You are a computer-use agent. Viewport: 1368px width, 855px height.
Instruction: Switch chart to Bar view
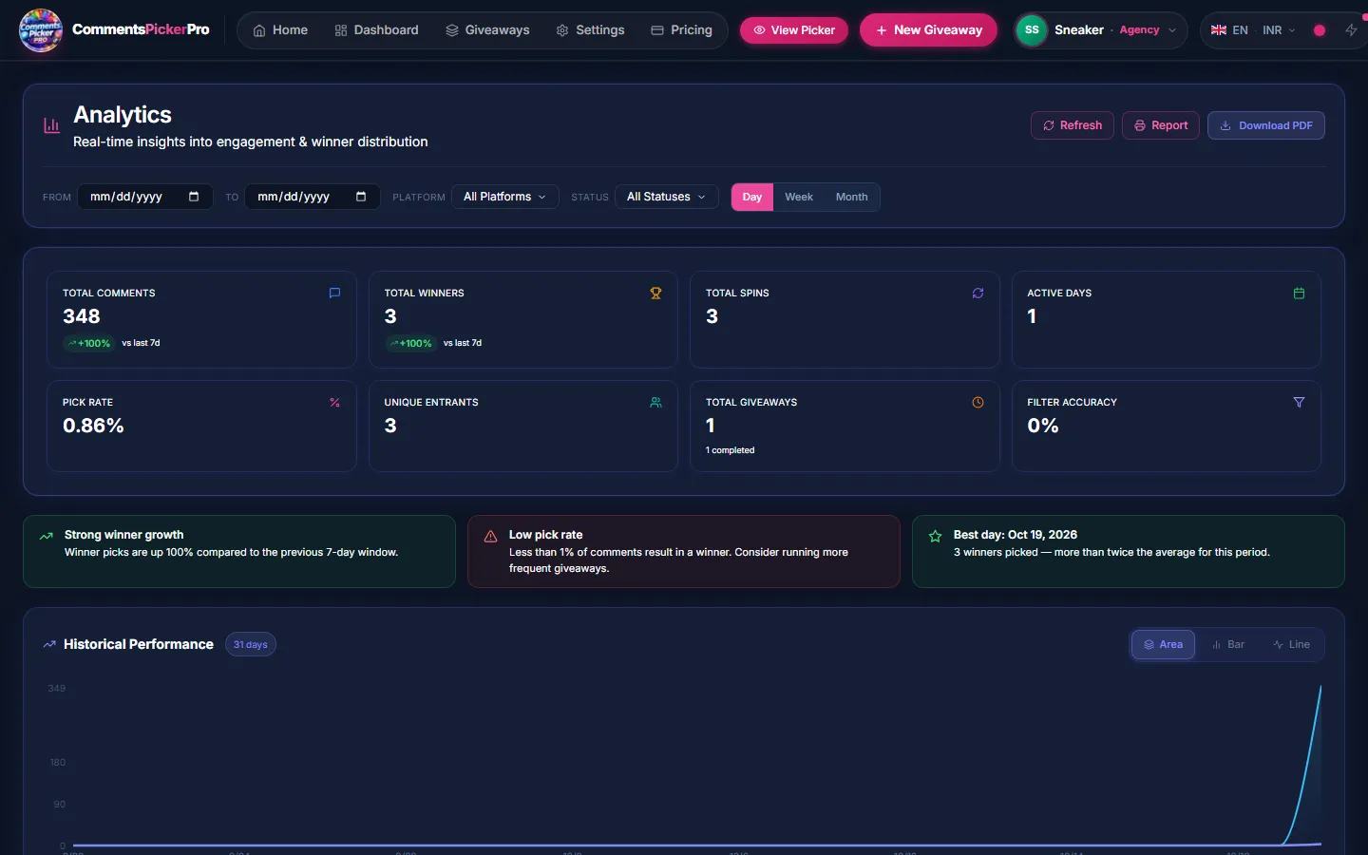[1228, 644]
